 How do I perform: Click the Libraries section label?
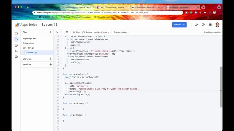pyautogui.click(x=27, y=59)
